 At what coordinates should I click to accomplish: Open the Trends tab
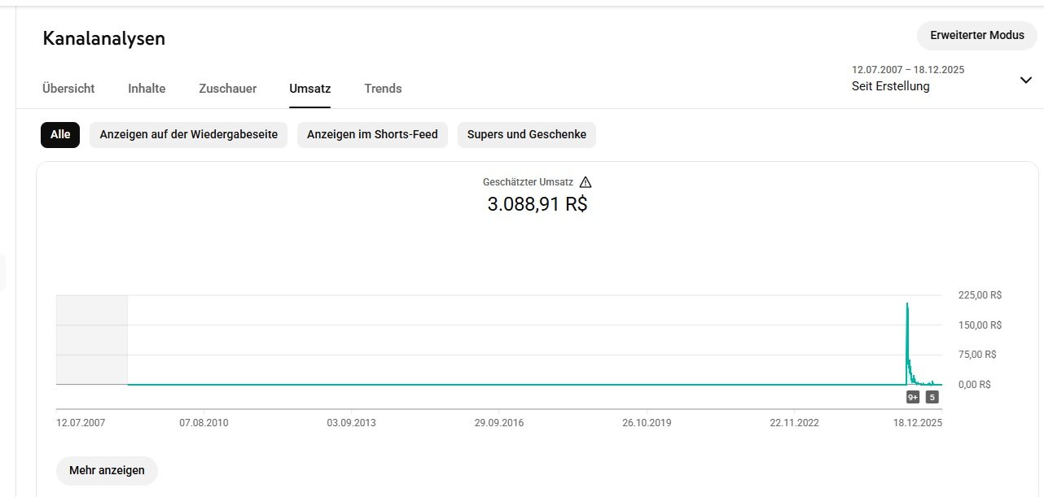(x=383, y=89)
